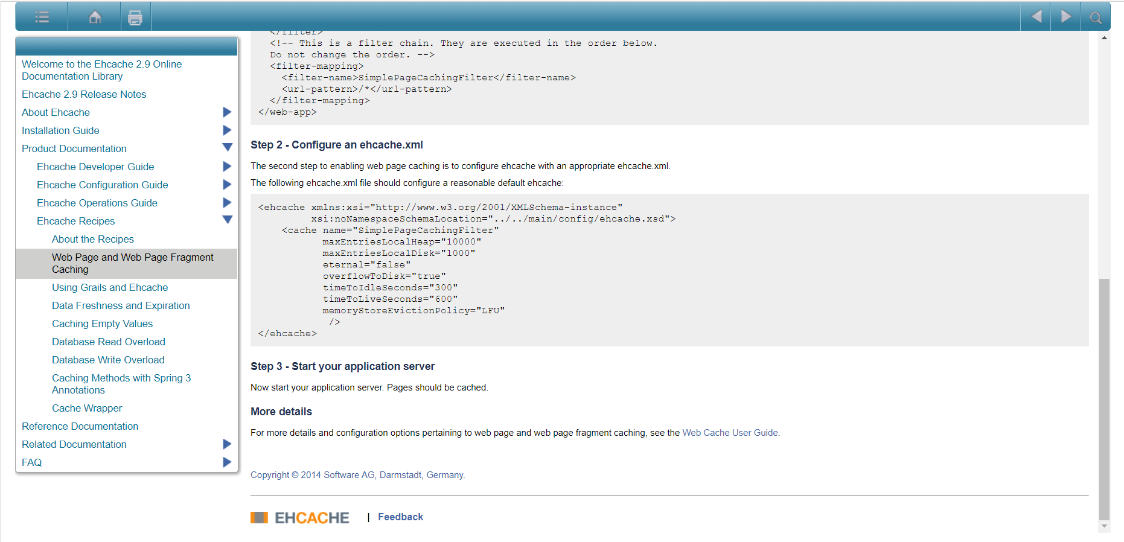Collapse the Ehcache Recipes section arrow
Screen dimensions: 1124x542
tap(227, 220)
